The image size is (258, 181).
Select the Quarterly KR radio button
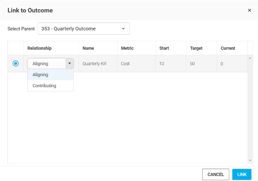click(x=16, y=63)
